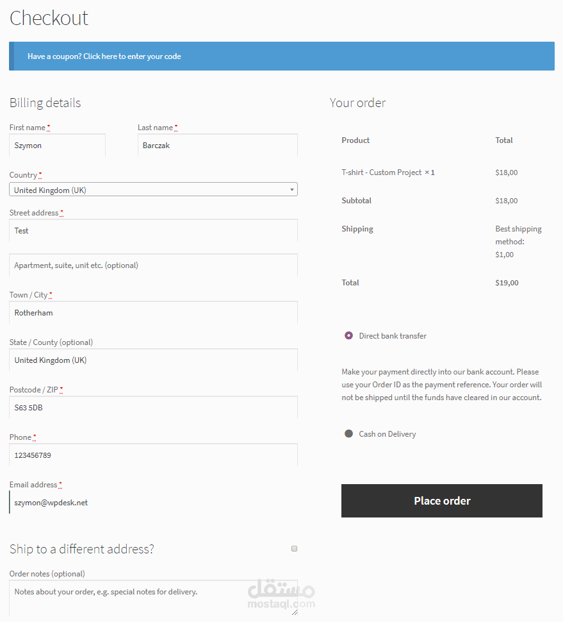Select Cash on Delivery payment method
This screenshot has width=563, height=622.
coord(348,433)
